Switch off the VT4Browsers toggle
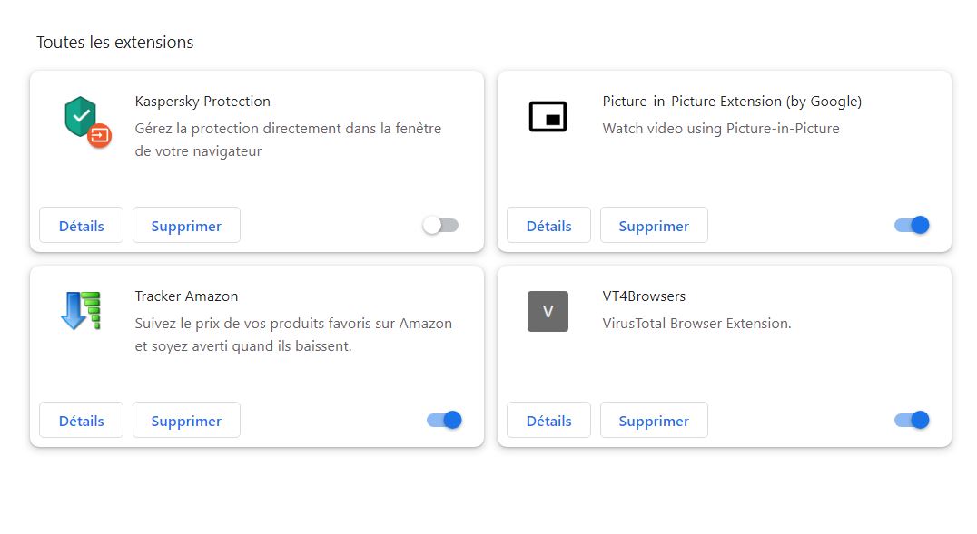The width and height of the screenshot is (977, 534). 912,420
